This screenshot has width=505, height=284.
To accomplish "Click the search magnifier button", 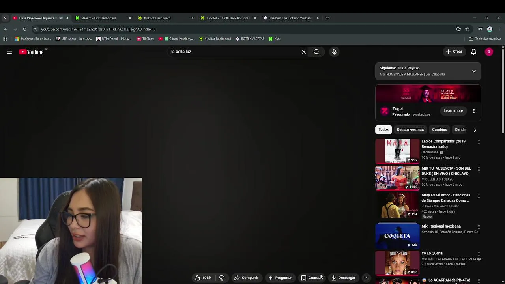I will coord(316,52).
